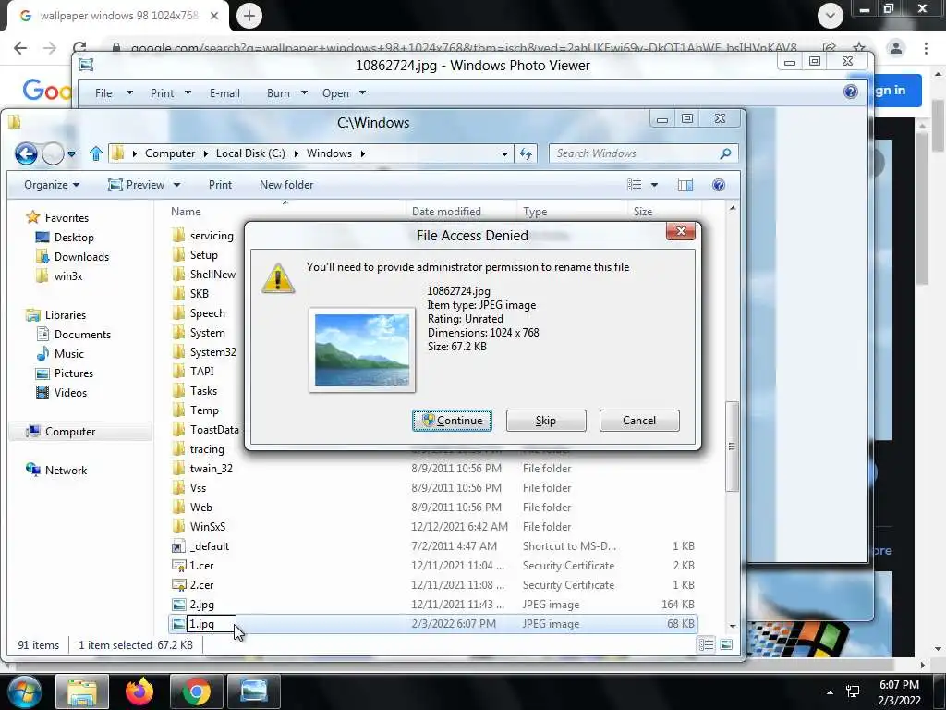Select the WinSxS folder row
Viewport: 946px width, 710px height.
coord(433,526)
